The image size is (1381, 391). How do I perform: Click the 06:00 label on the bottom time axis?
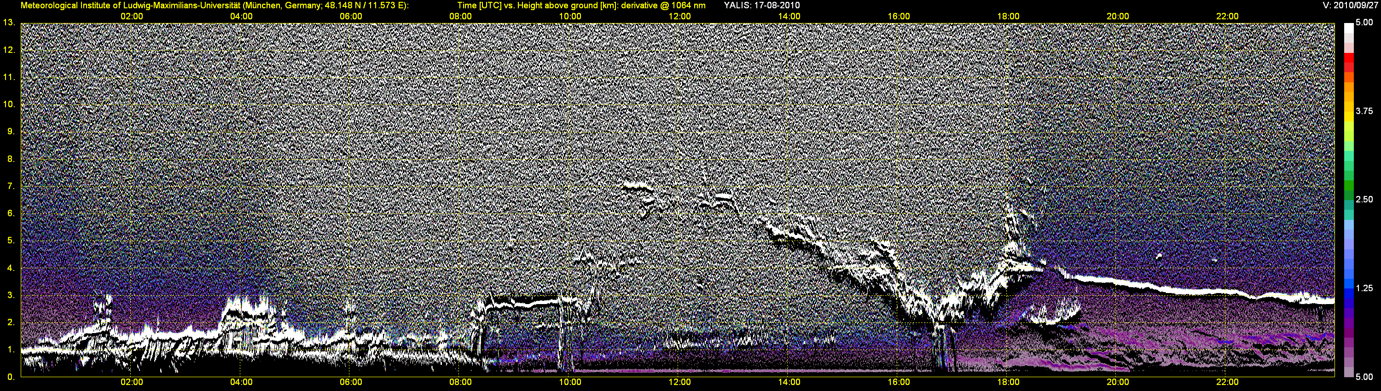click(x=351, y=382)
